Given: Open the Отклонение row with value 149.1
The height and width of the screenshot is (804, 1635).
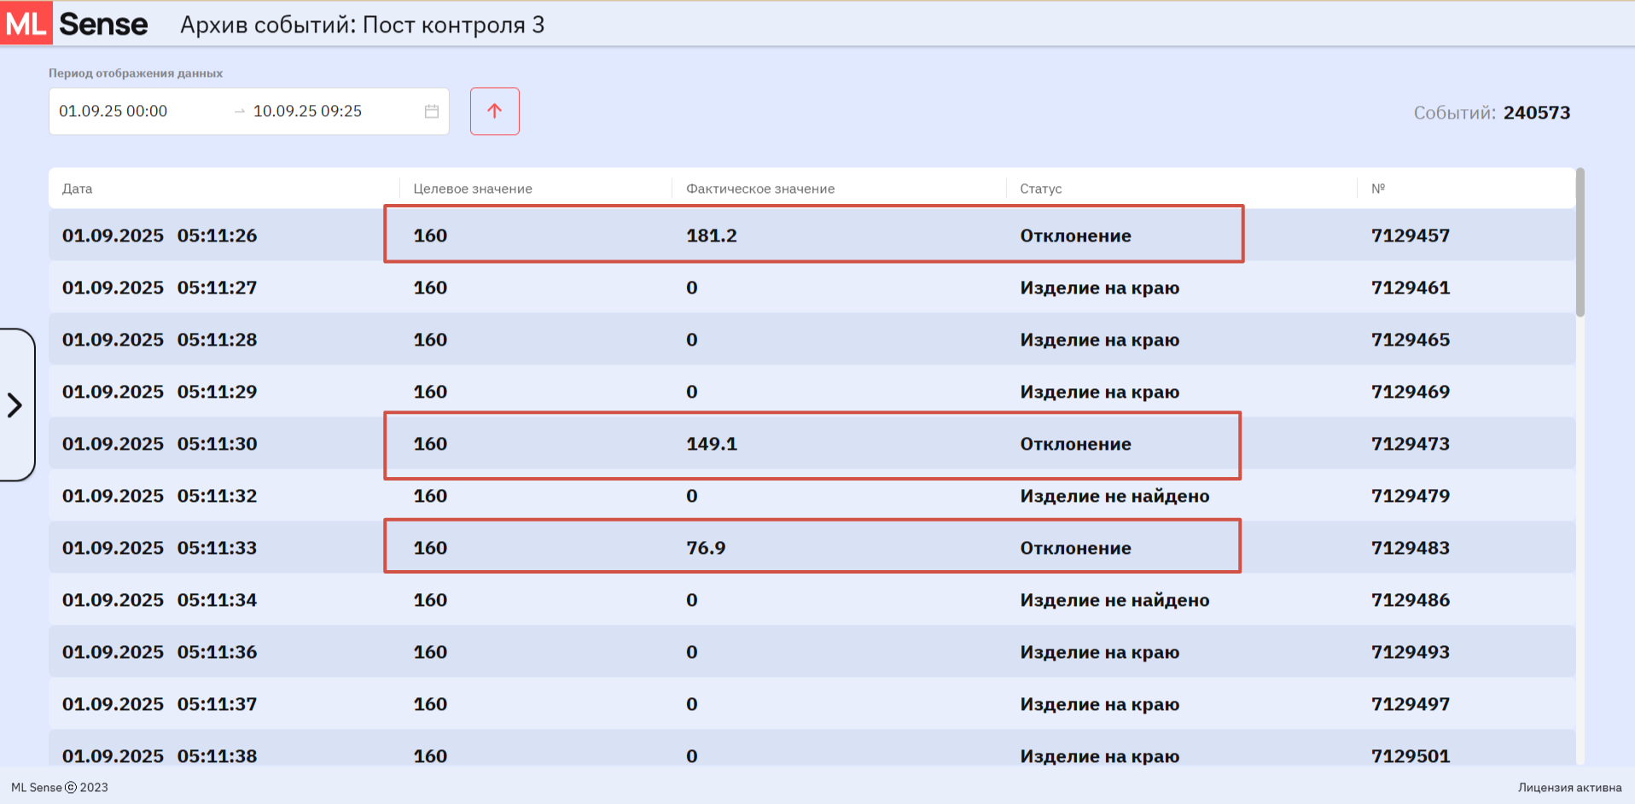Looking at the screenshot, I should click(811, 445).
